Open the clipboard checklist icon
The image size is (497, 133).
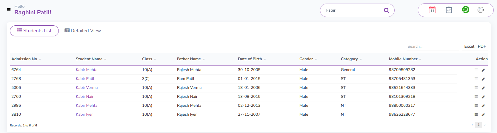click(x=449, y=10)
